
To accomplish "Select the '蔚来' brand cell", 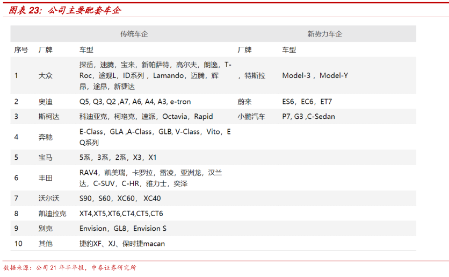I will pyautogui.click(x=244, y=102).
